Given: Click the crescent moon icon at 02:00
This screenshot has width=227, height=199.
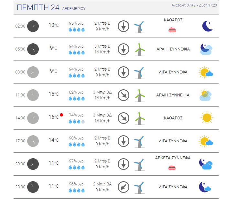Looking at the screenshot, I should click(207, 26).
